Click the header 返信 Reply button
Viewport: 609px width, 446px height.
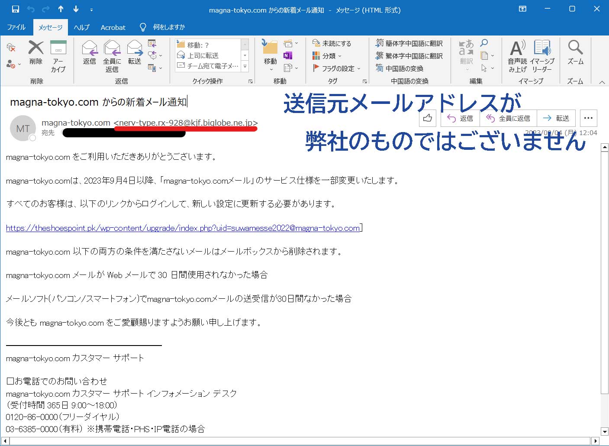460,118
